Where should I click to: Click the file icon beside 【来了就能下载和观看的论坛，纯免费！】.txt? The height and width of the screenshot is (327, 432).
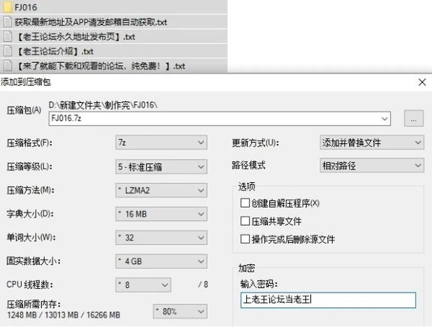click(x=8, y=66)
